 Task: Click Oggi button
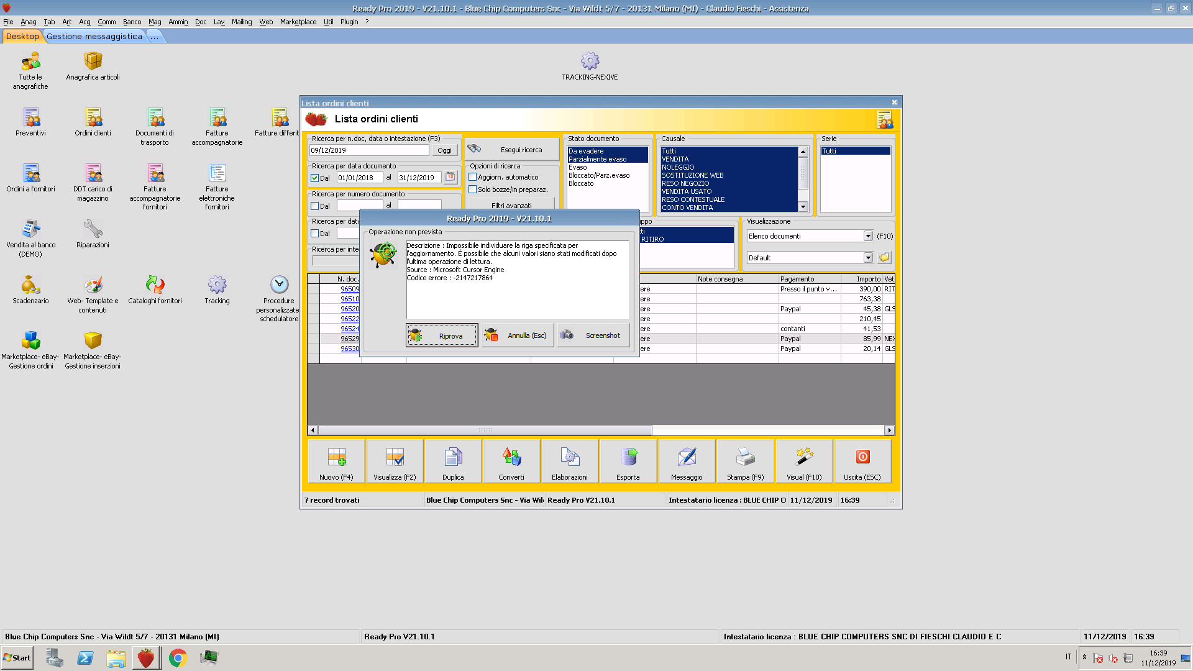(445, 150)
